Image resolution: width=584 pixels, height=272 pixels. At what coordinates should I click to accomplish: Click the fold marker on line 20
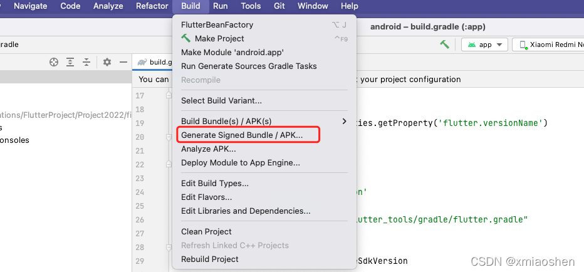tap(169, 137)
